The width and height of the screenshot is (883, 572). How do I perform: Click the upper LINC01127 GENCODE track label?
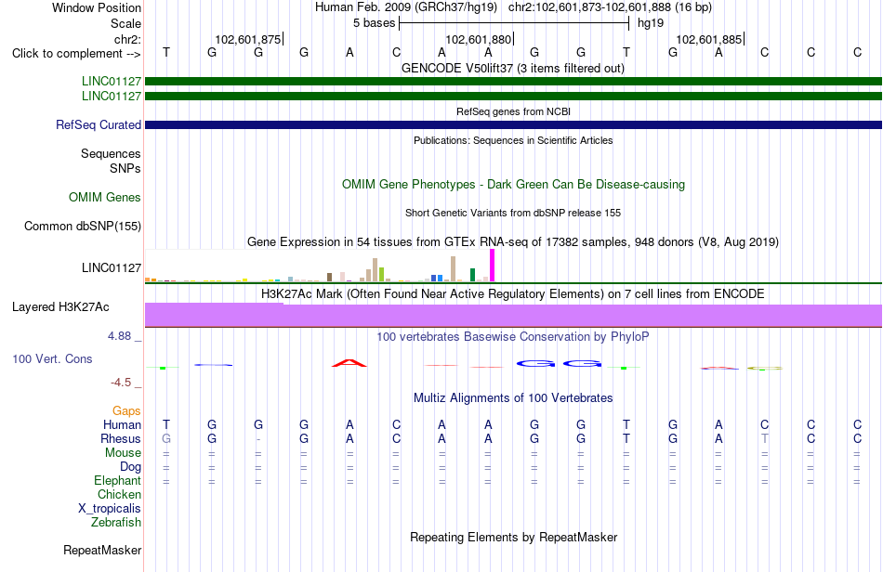(x=111, y=81)
